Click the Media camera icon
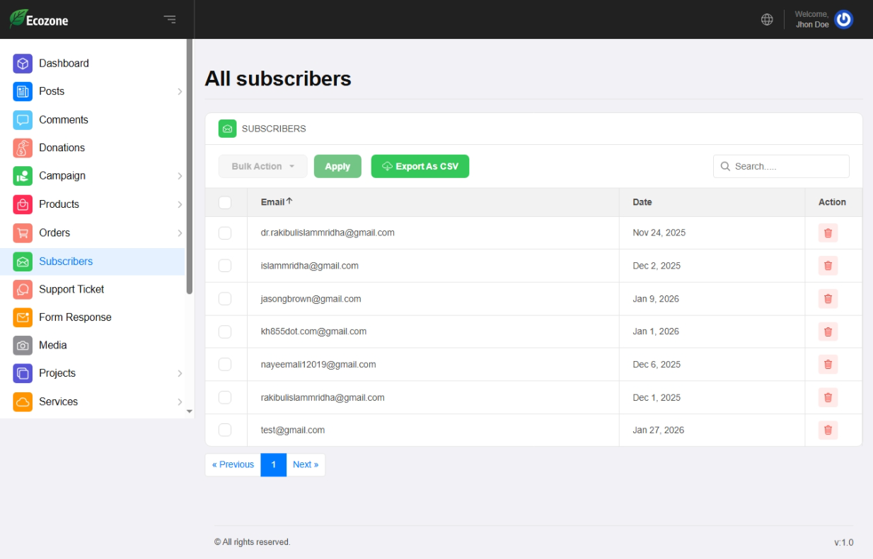 [23, 345]
